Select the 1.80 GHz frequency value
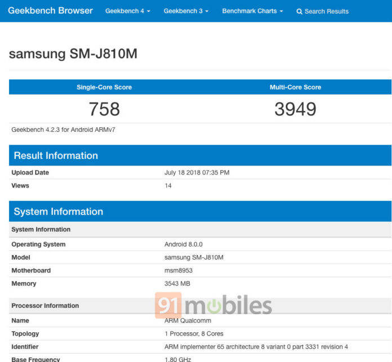This screenshot has height=362, width=392. [178, 359]
